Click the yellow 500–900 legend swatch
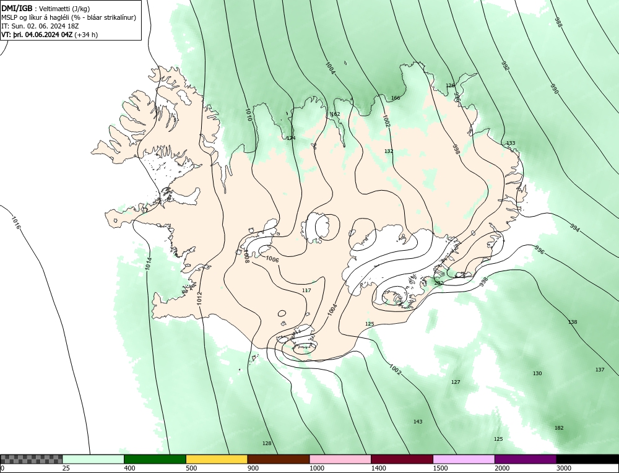 pos(217,459)
